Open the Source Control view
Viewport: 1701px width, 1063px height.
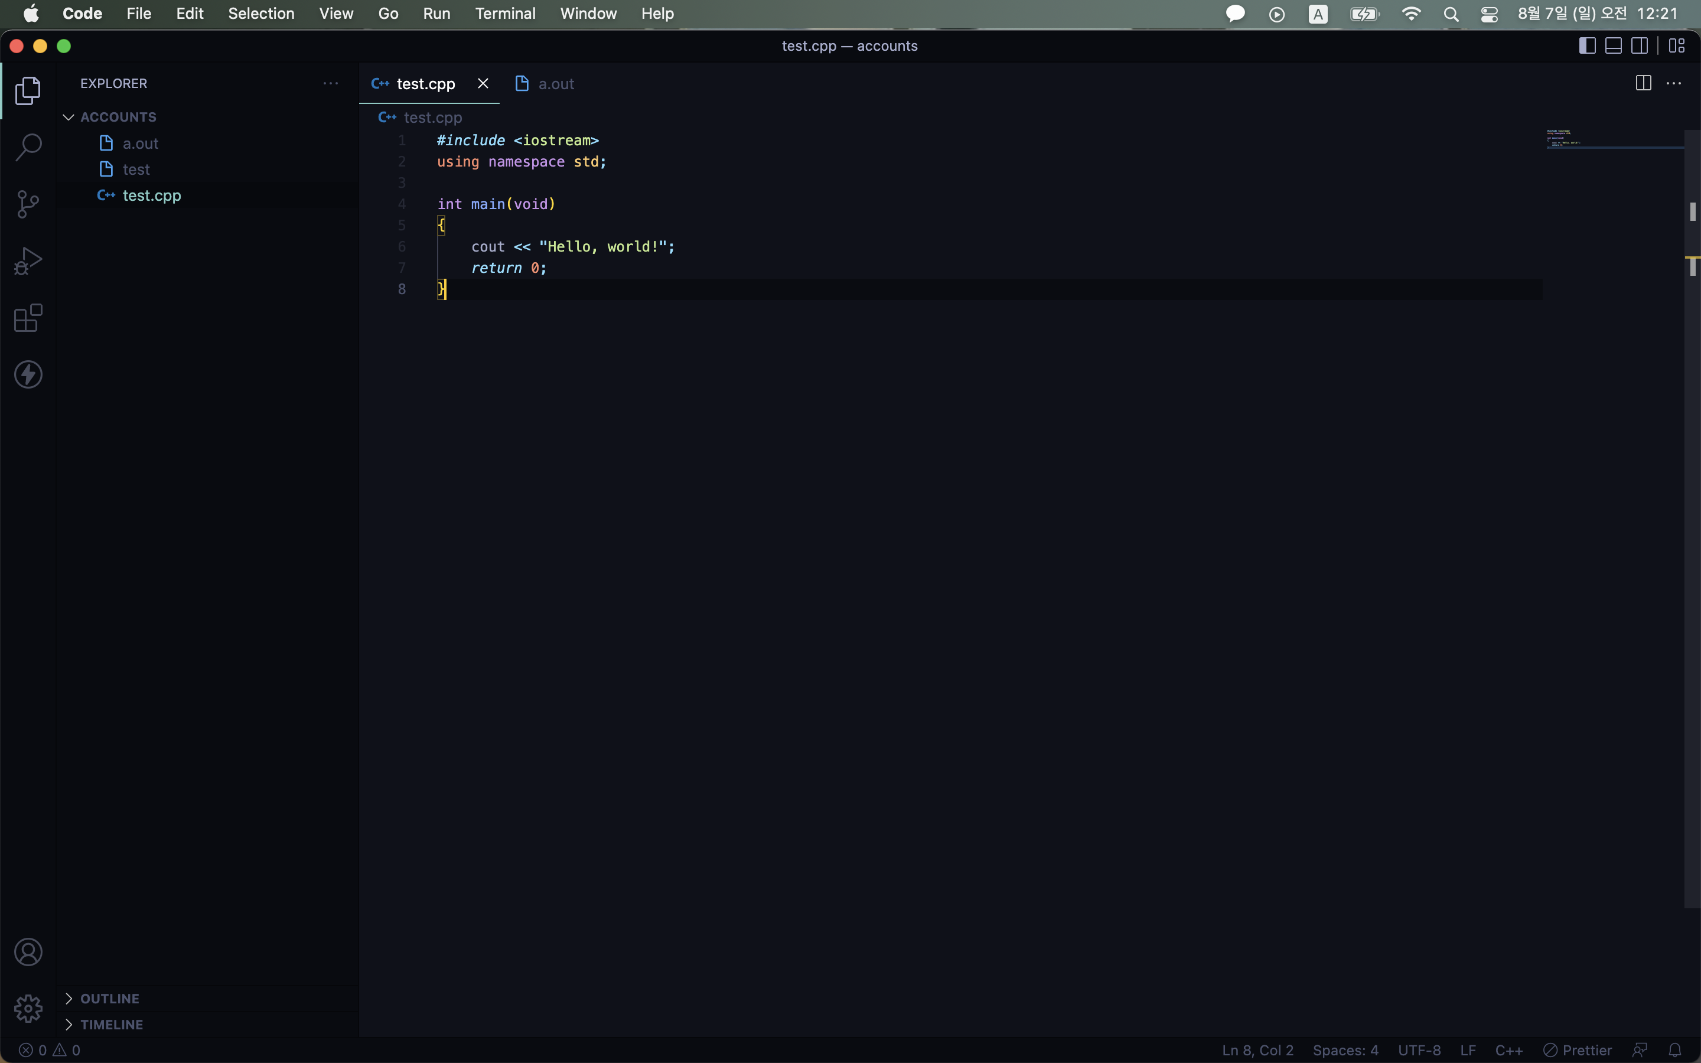click(x=28, y=204)
